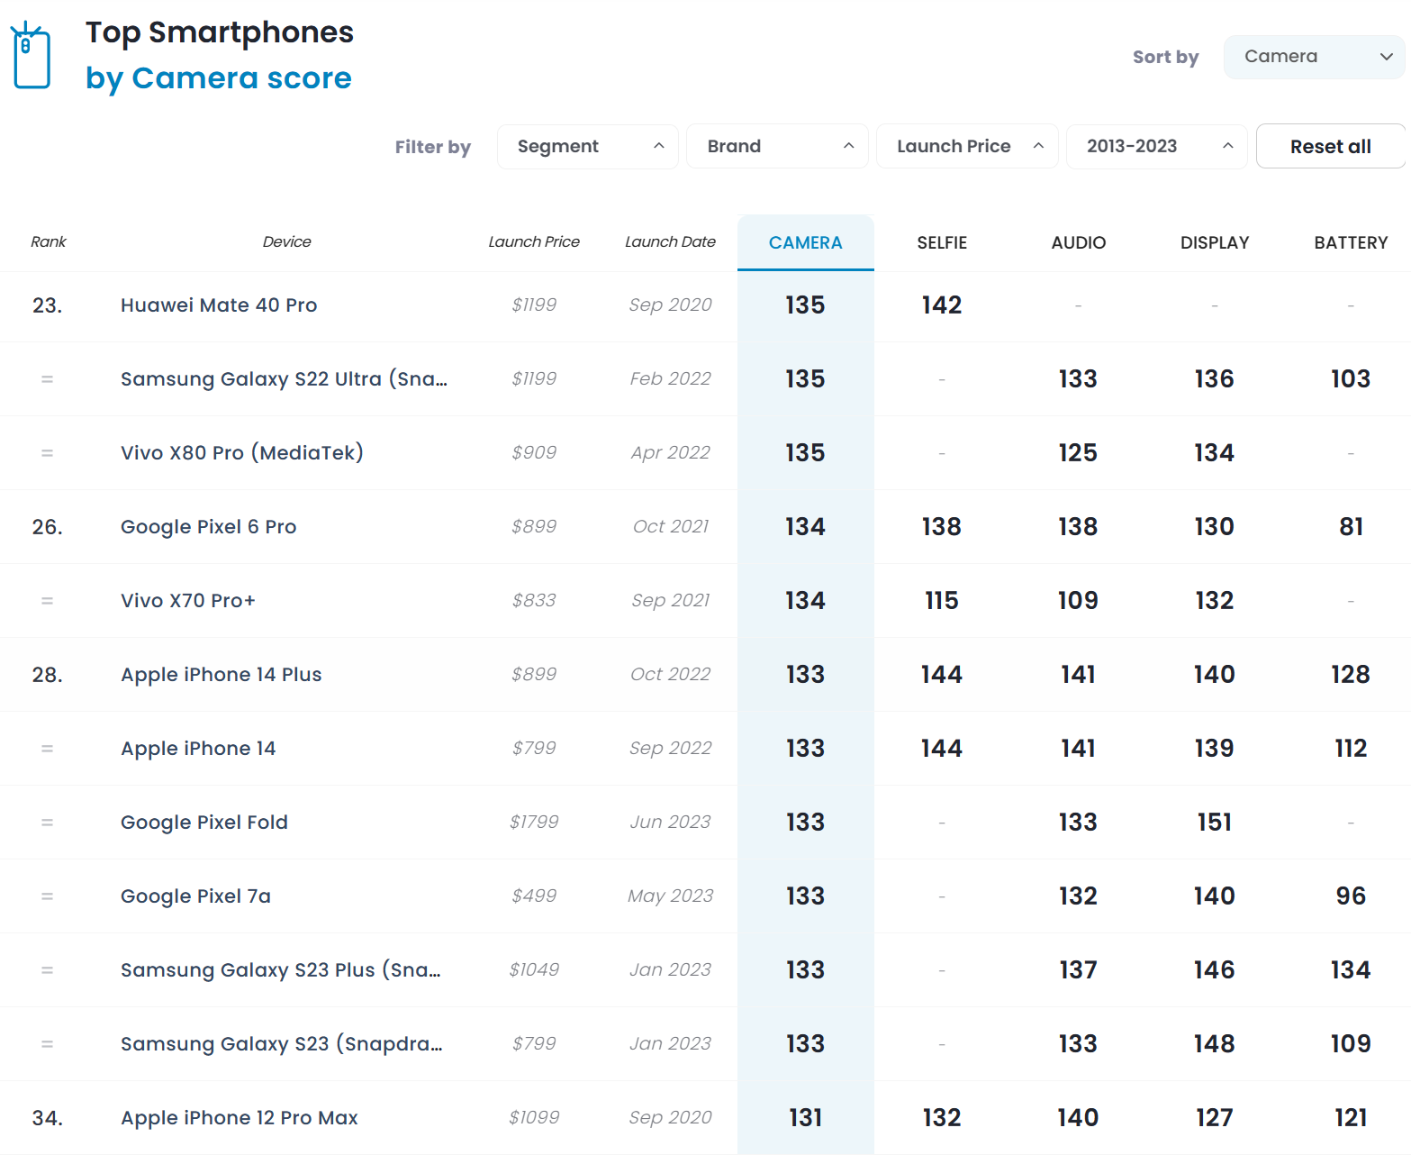Open Google Pixel 6 Pro device page
The image size is (1411, 1155).
click(208, 527)
